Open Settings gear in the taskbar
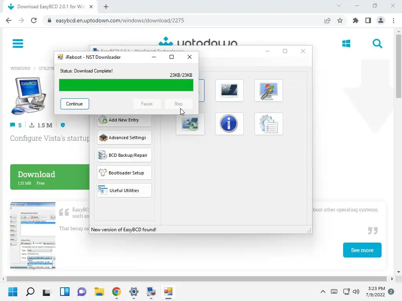 (133, 292)
